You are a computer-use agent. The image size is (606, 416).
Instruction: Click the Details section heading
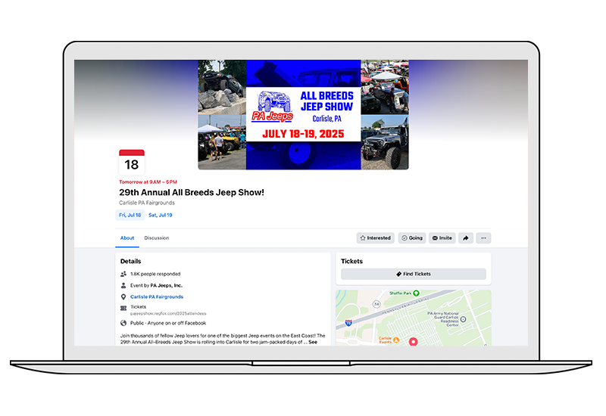point(130,261)
